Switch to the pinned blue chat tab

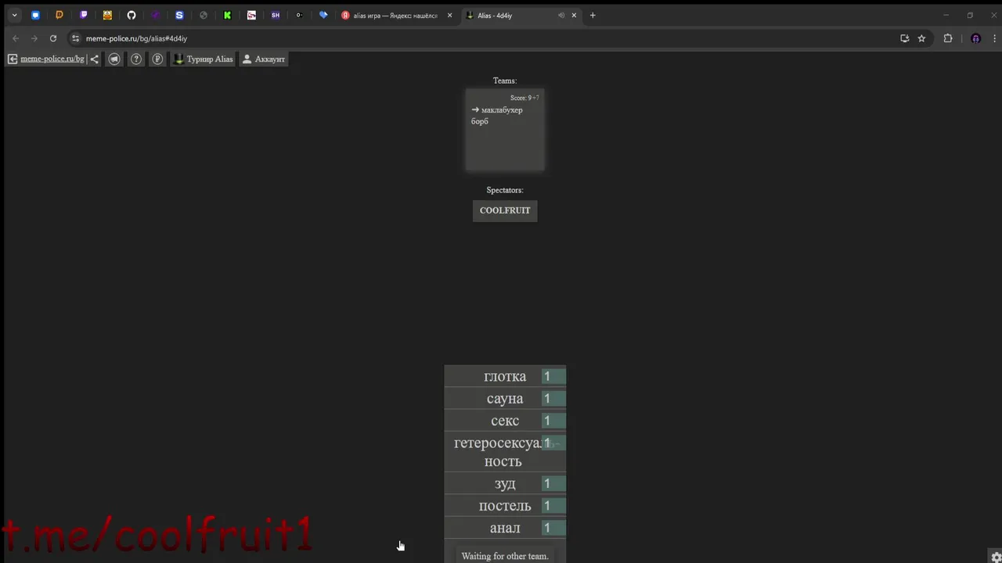coord(35,15)
